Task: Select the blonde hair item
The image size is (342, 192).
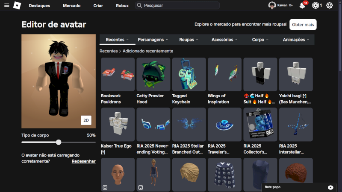Action: (189, 175)
